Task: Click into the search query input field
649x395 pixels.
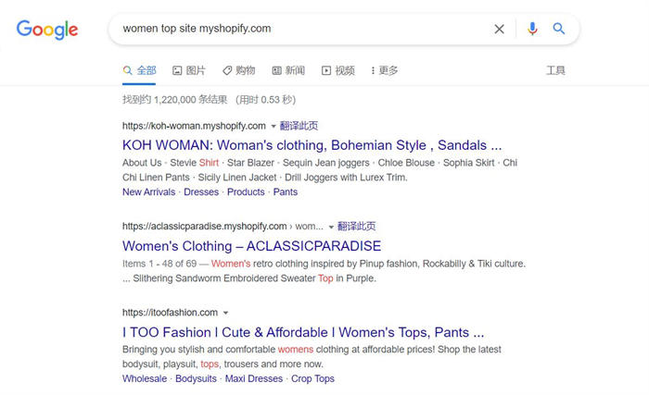Action: point(297,29)
